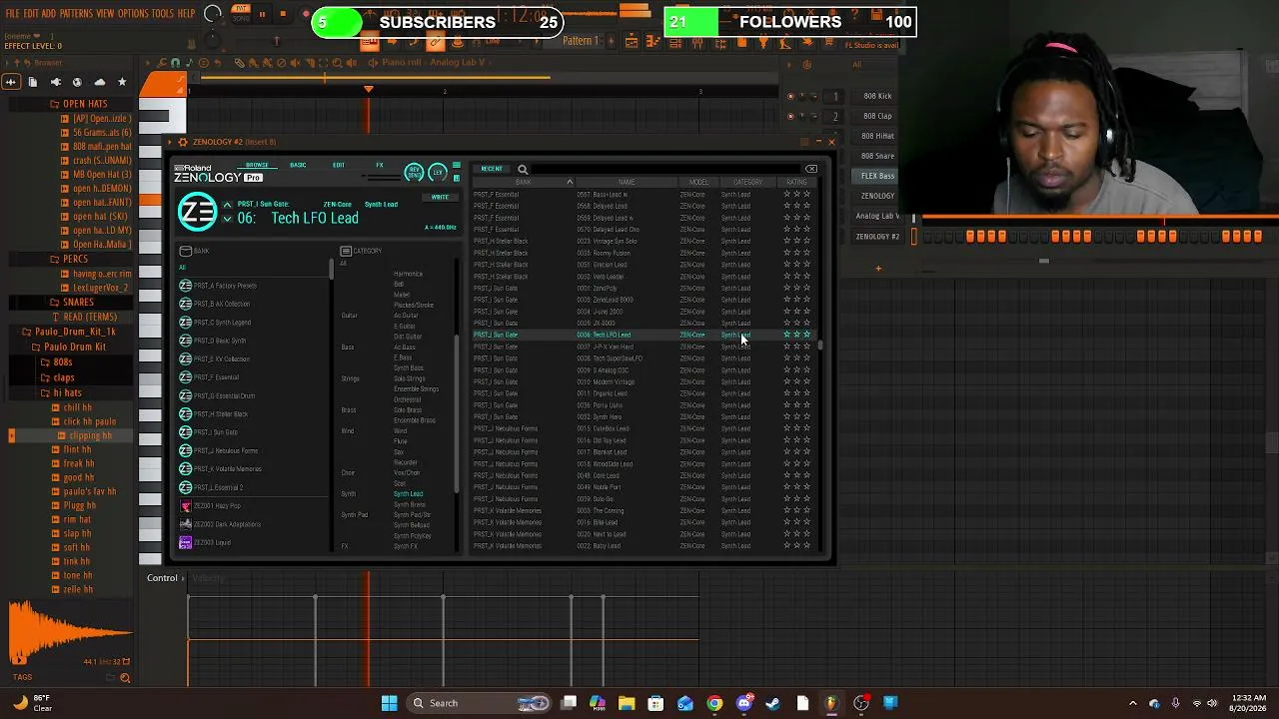
Task: Step to the previous preset with up arrow
Action: pos(227,207)
